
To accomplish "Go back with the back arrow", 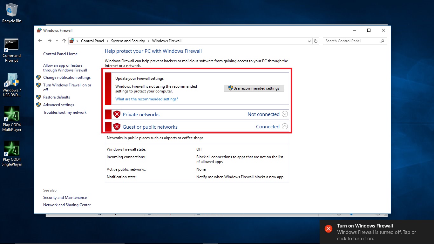I will tap(40, 41).
